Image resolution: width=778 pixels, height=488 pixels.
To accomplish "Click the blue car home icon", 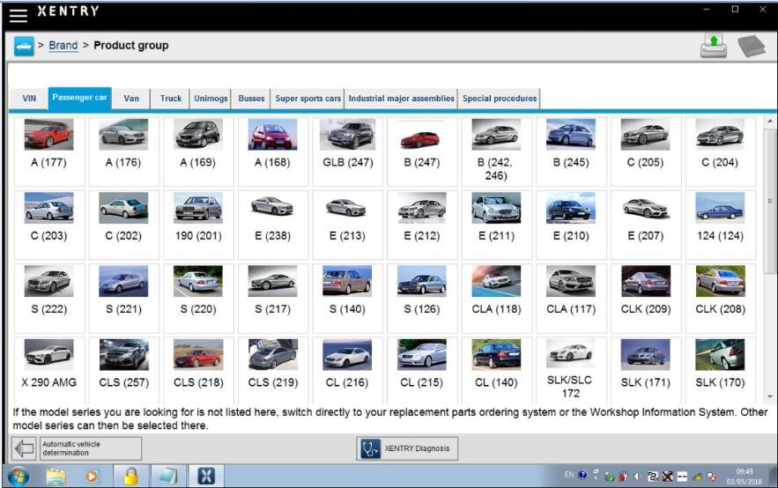I will (24, 46).
